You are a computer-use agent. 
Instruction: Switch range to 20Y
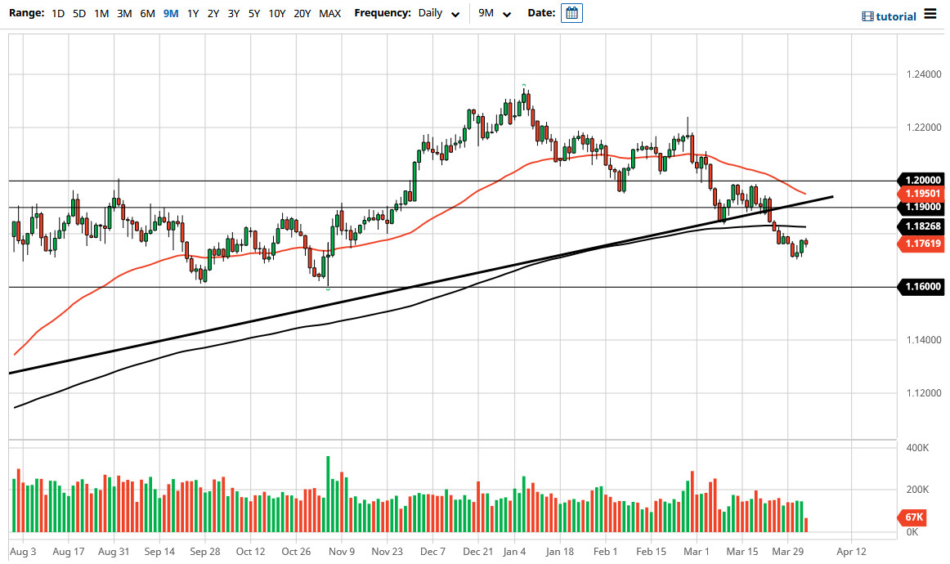click(x=302, y=13)
